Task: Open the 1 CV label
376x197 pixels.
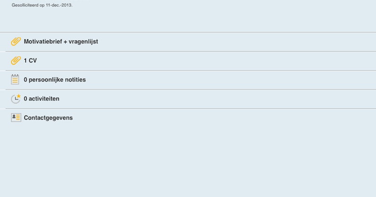Action: pos(30,61)
